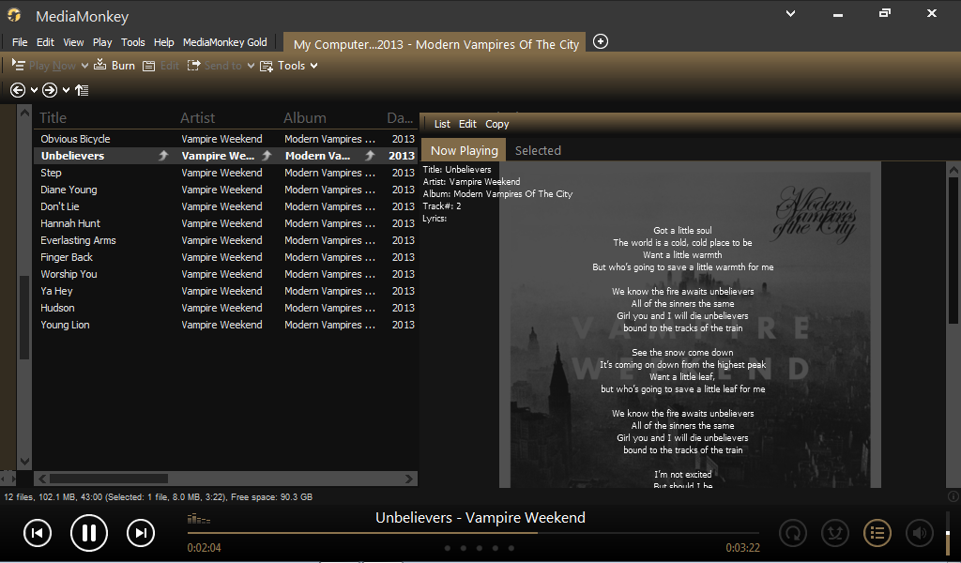Mute the player volume
The image size is (961, 563).
920,533
